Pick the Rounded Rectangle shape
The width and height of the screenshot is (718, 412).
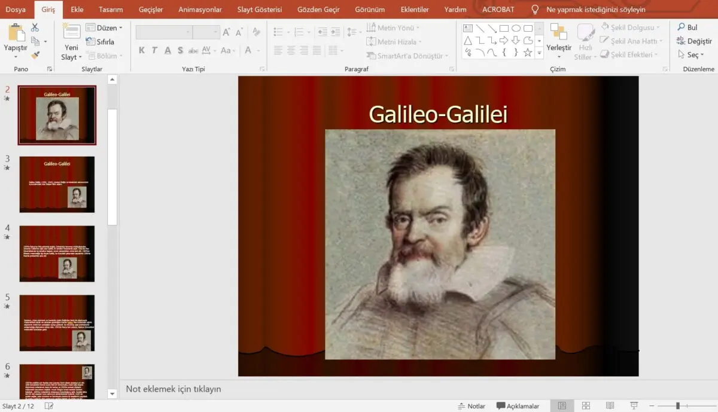click(528, 28)
